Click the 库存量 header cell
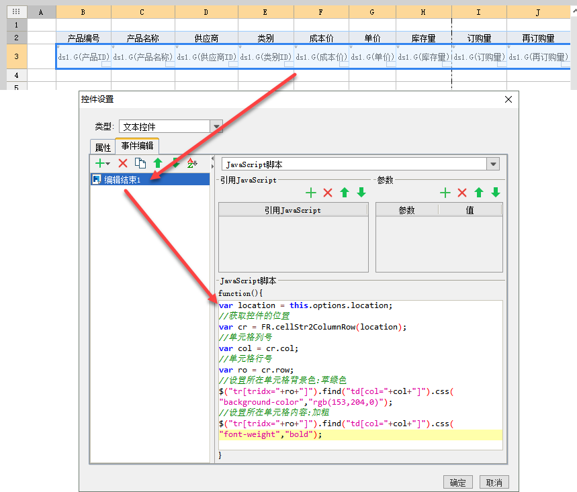Screen dimensions: 577x492 tap(424, 38)
